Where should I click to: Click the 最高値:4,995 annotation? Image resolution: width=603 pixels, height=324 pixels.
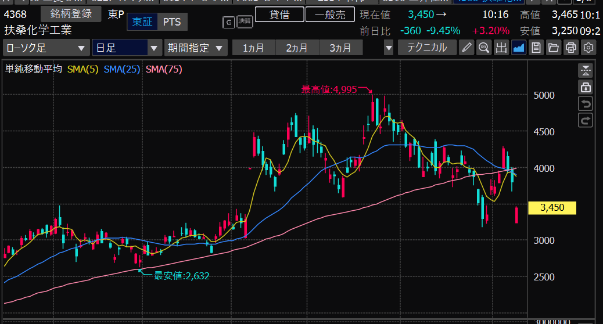(x=329, y=89)
